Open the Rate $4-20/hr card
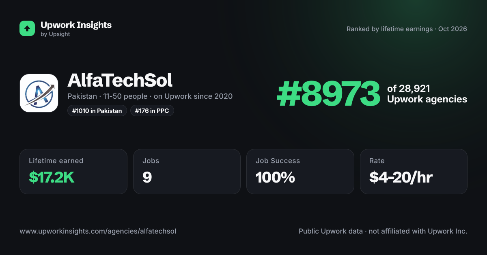Image resolution: width=487 pixels, height=255 pixels. pyautogui.click(x=414, y=172)
